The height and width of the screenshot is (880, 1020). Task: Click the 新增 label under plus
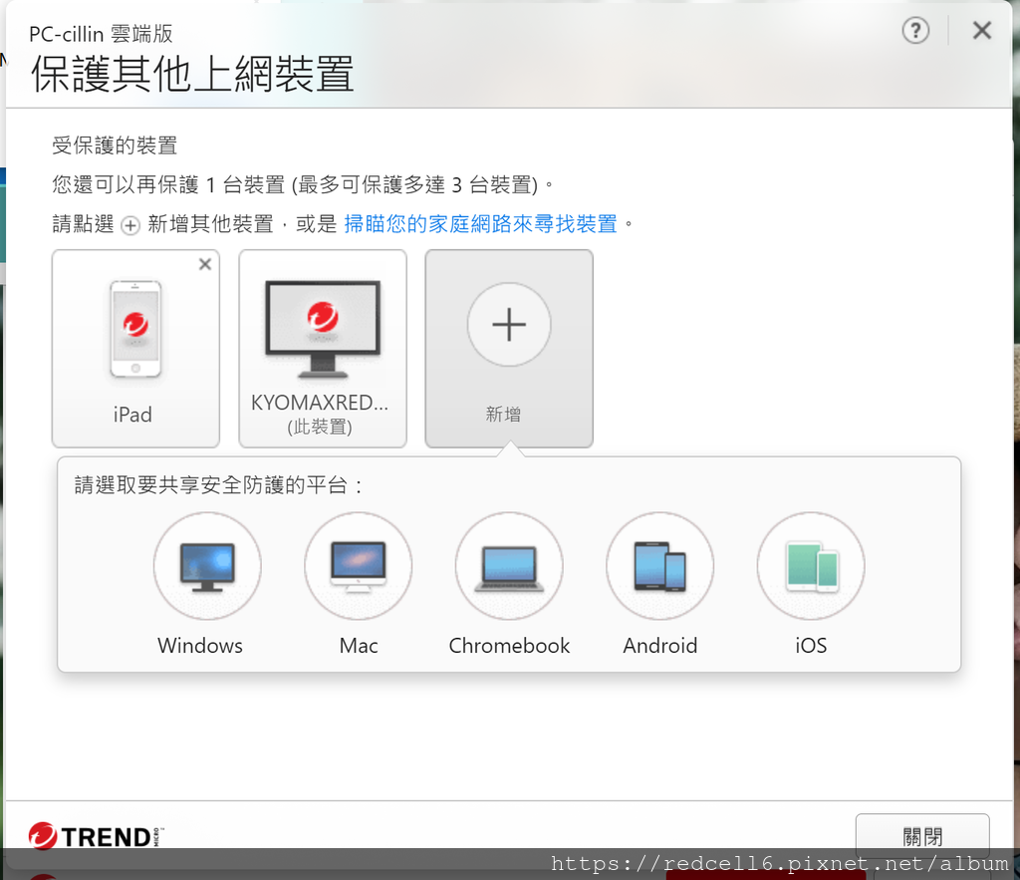coord(503,414)
